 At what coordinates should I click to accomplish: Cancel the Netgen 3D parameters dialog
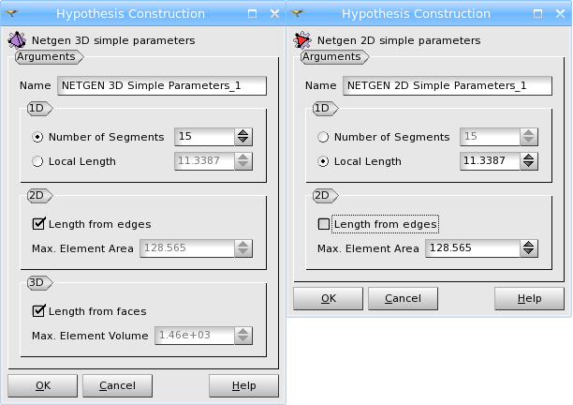point(117,385)
